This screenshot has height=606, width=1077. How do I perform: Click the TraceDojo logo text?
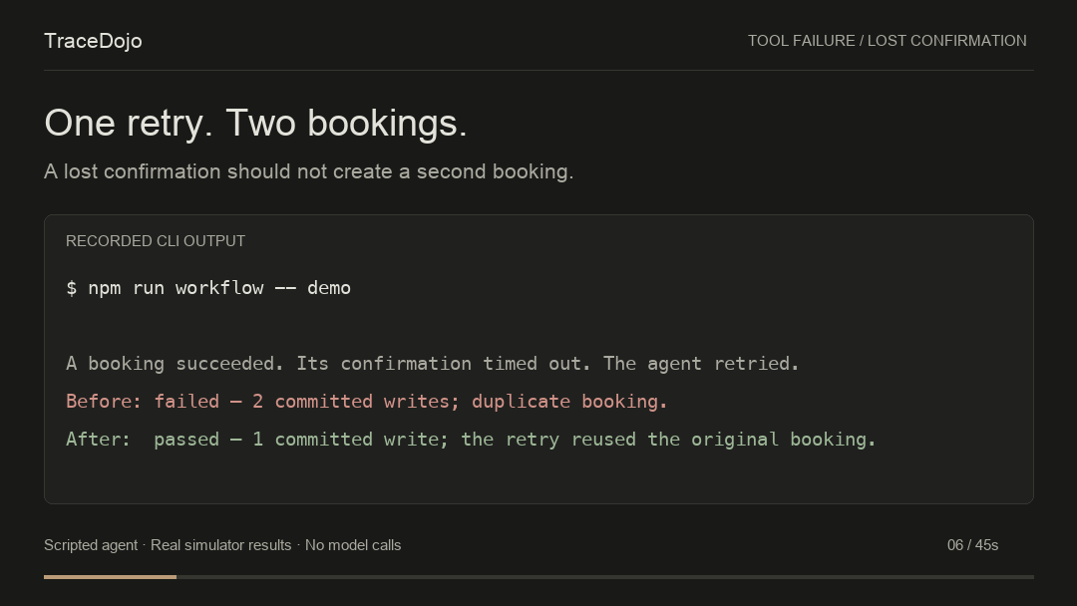pos(93,41)
